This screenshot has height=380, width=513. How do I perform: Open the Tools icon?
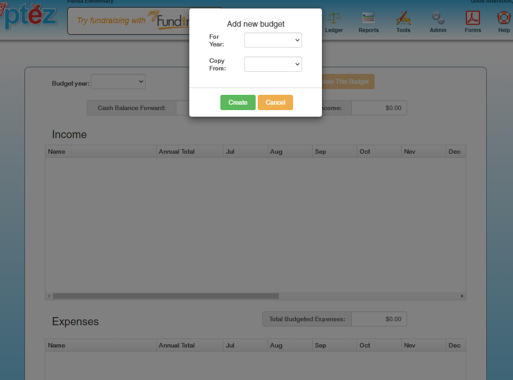403,19
